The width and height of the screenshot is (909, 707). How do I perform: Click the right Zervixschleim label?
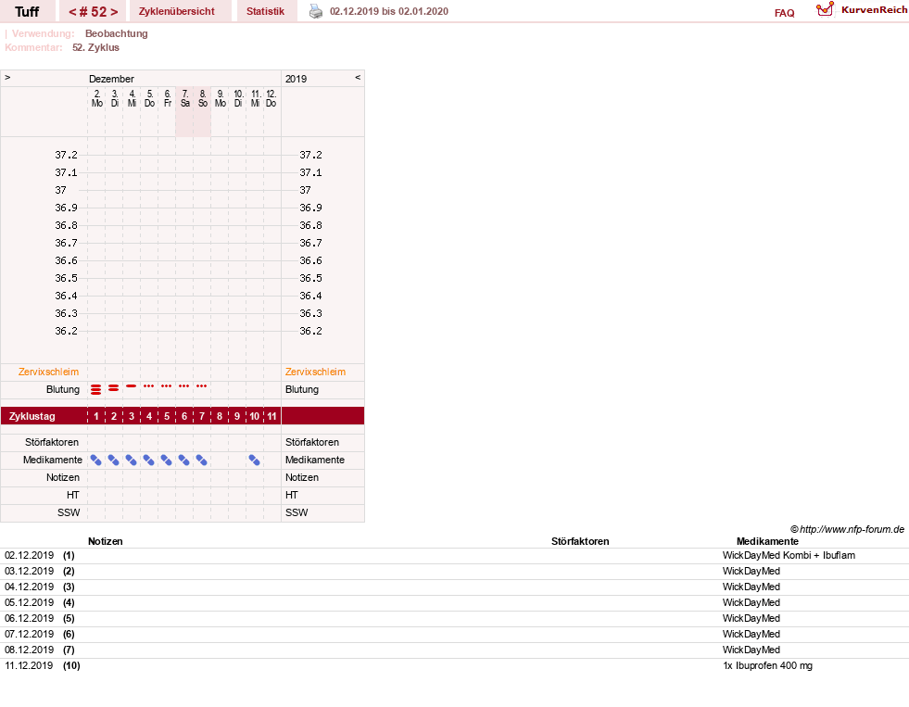pos(315,372)
